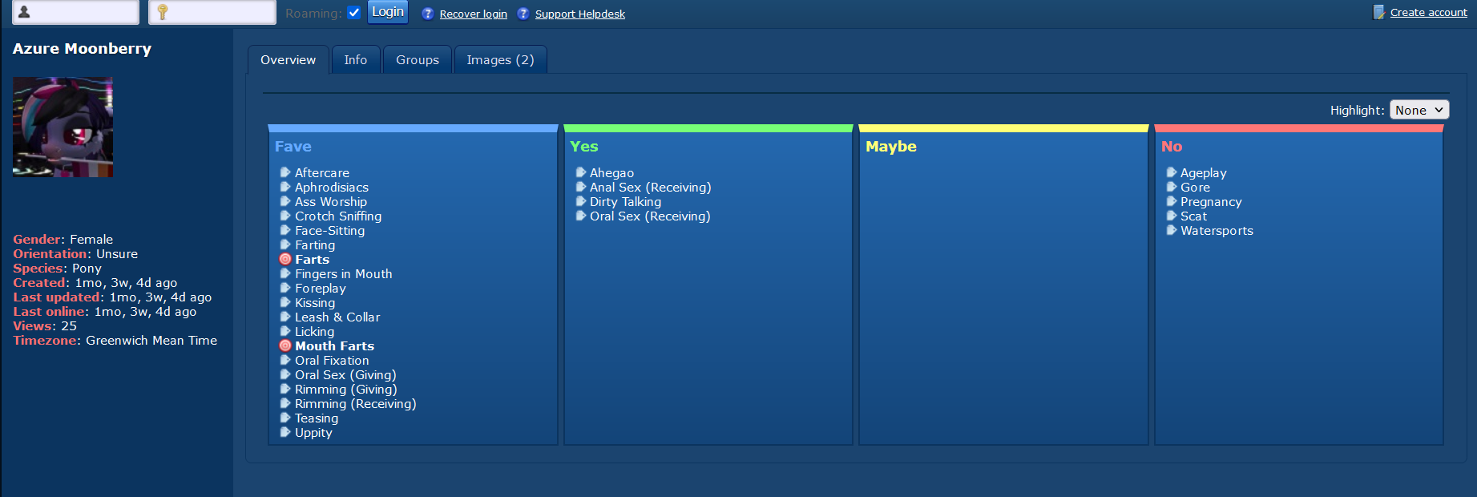Select the Dirty Talking entry text
Viewport: 1477px width, 497px height.
click(x=626, y=201)
